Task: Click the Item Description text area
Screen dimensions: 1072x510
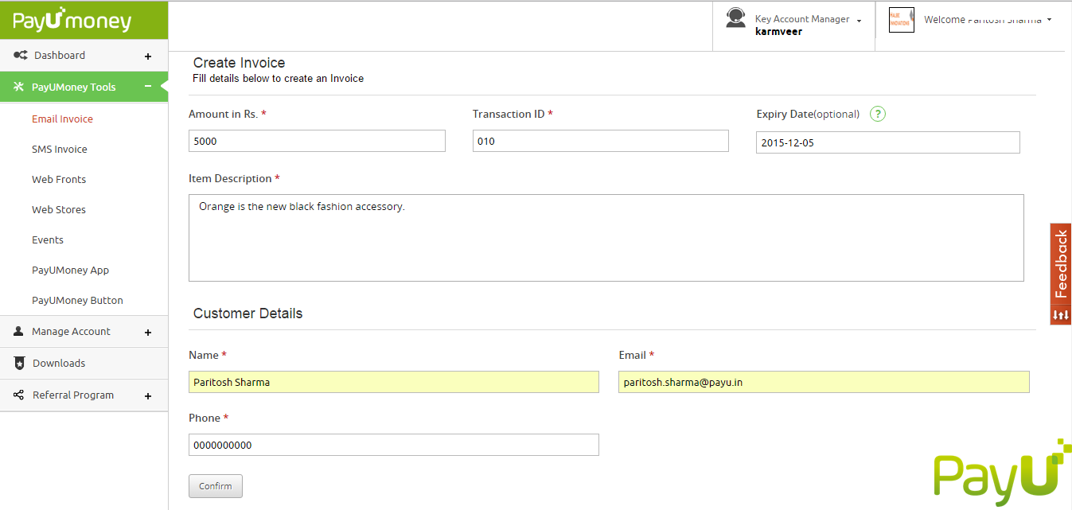Action: coord(606,238)
